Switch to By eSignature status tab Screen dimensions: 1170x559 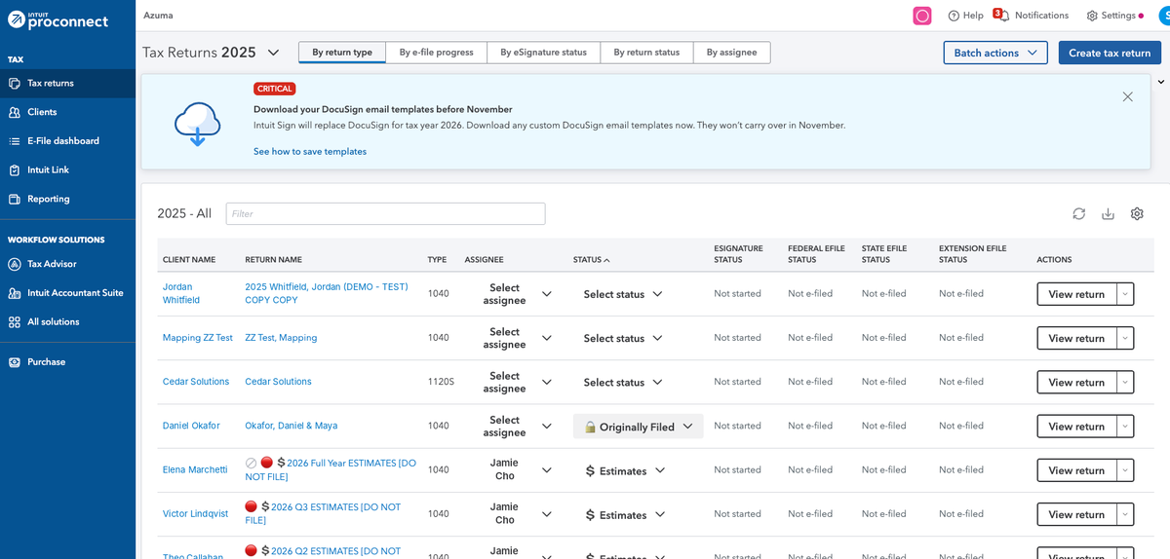pyautogui.click(x=543, y=53)
